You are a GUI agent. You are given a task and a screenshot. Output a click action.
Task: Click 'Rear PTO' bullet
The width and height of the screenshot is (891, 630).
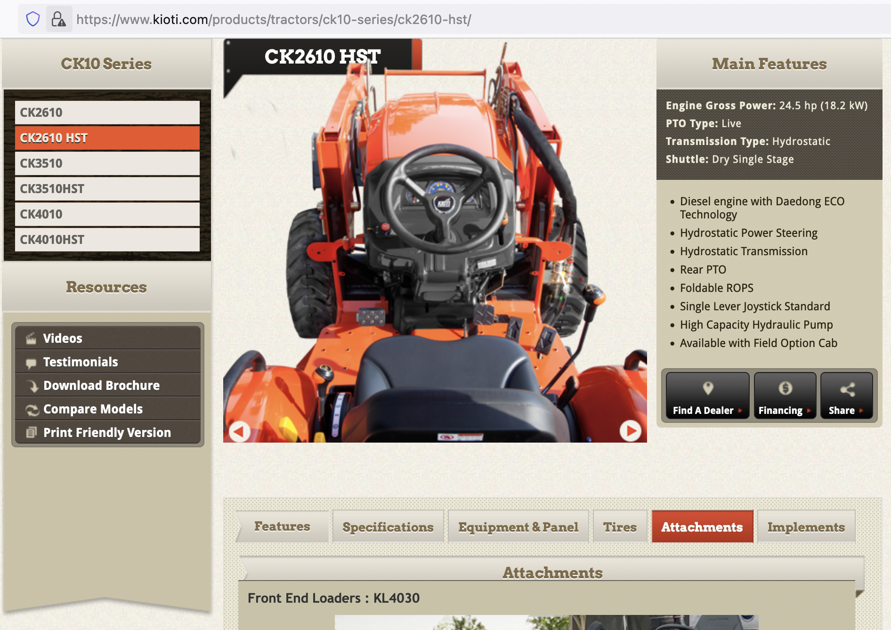click(703, 270)
